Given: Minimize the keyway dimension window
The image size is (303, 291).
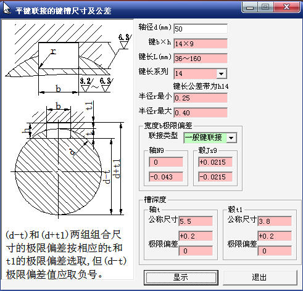Looking at the screenshot, I should click(x=250, y=7).
